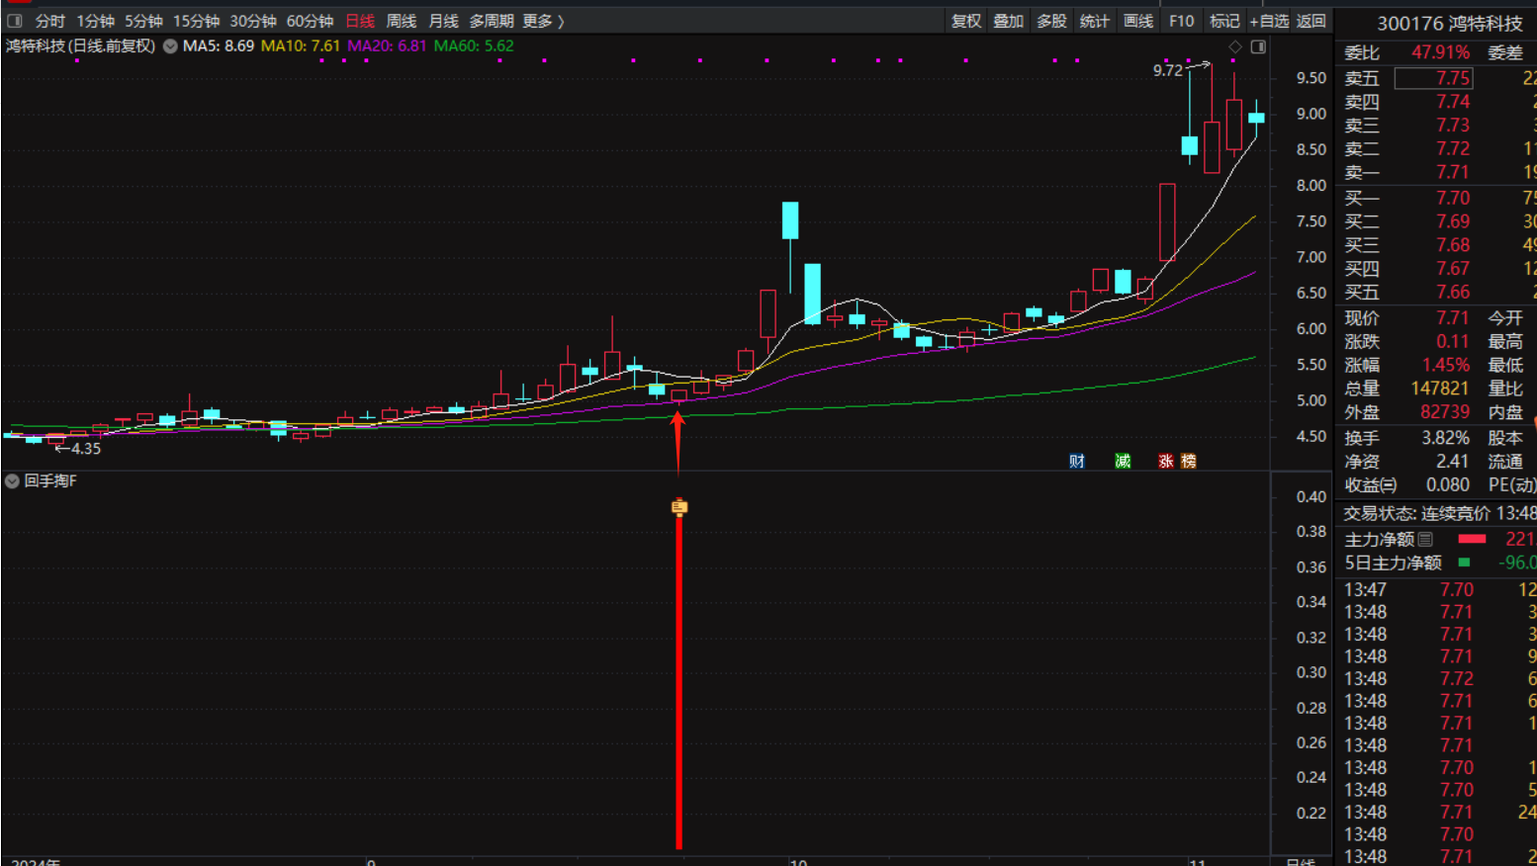Add stock with +自选 button
The image size is (1537, 866).
coord(1269,21)
